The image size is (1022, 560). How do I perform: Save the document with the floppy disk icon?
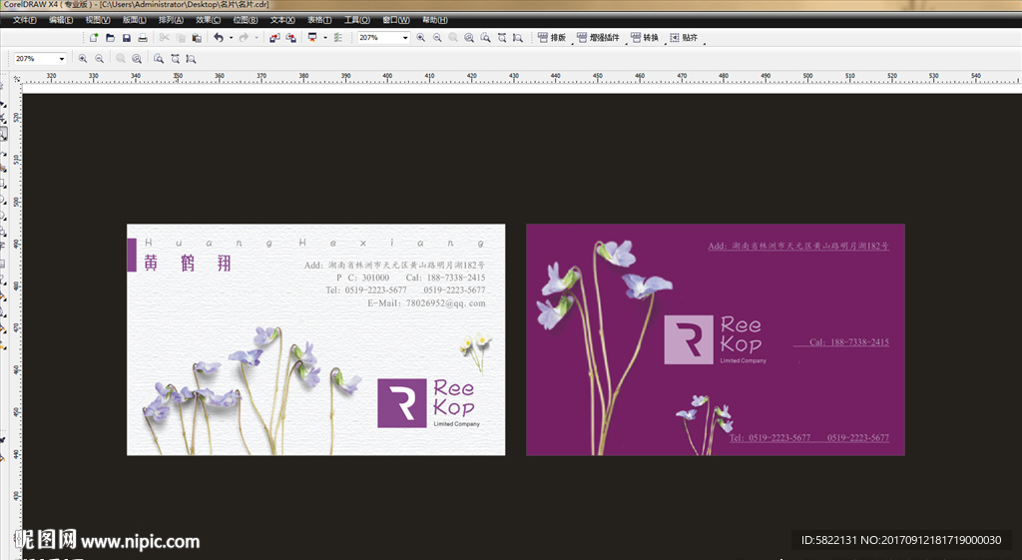coord(126,38)
